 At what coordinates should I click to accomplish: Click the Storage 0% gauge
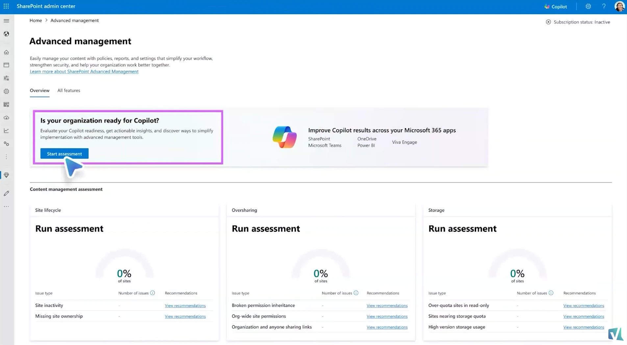tap(517, 266)
